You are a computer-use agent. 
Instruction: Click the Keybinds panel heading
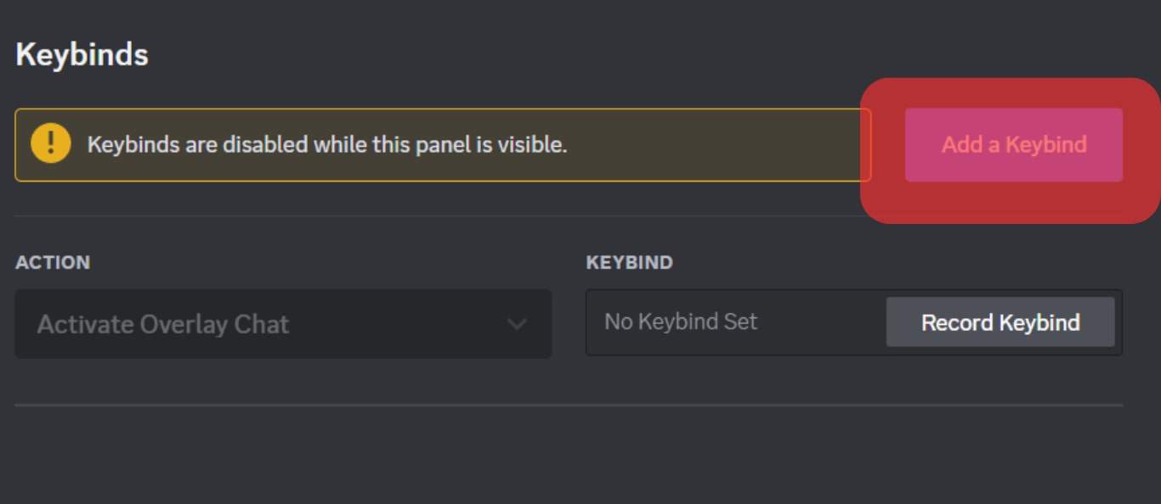tap(82, 54)
